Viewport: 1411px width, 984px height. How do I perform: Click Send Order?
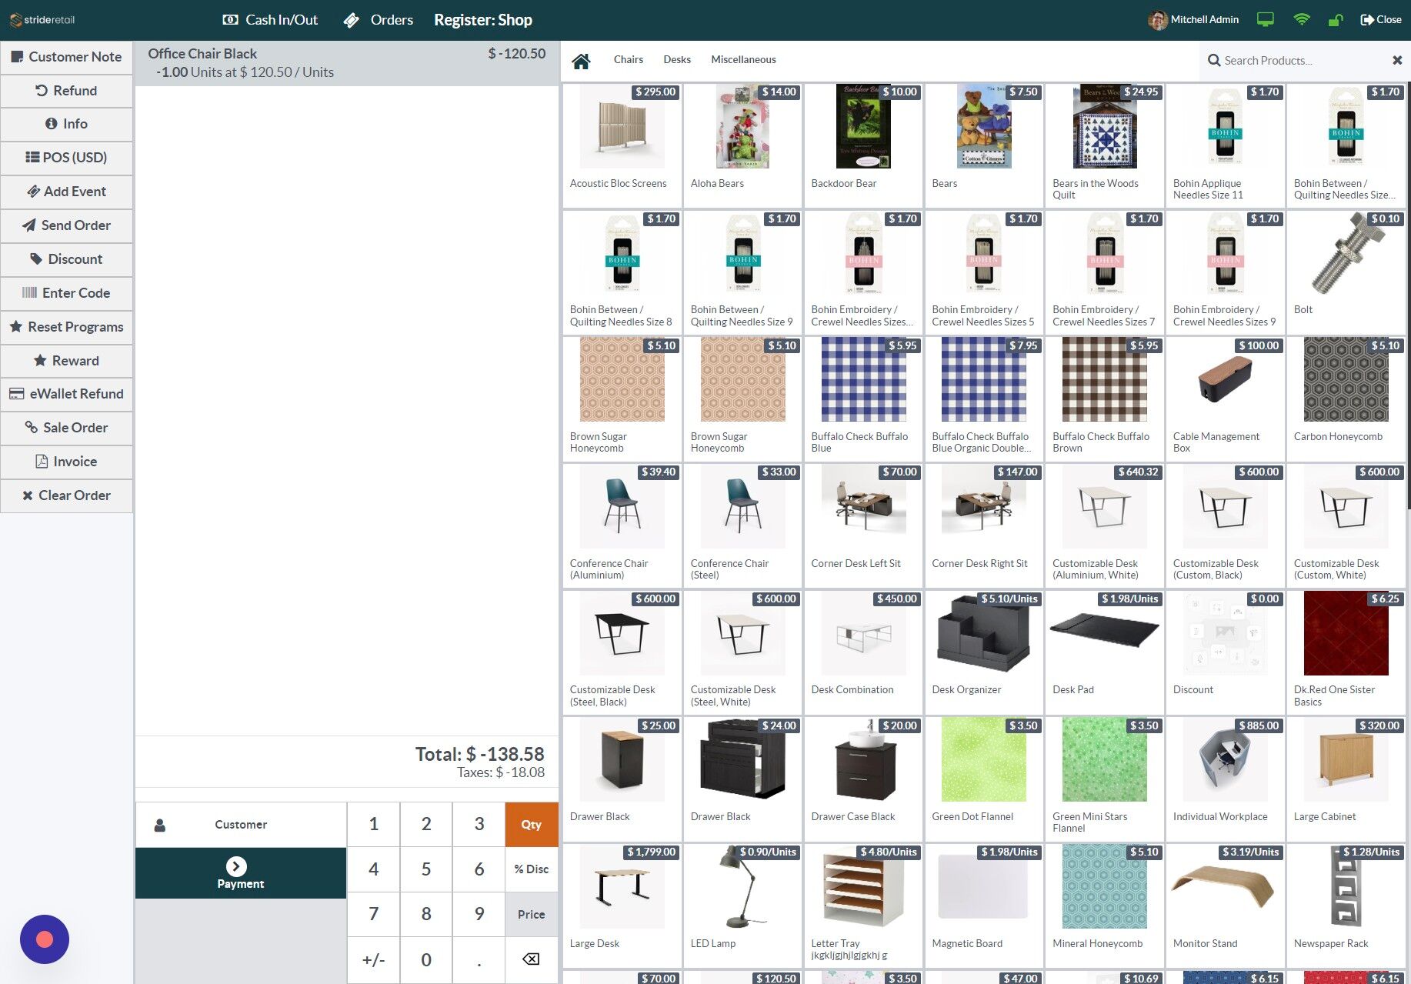[67, 225]
